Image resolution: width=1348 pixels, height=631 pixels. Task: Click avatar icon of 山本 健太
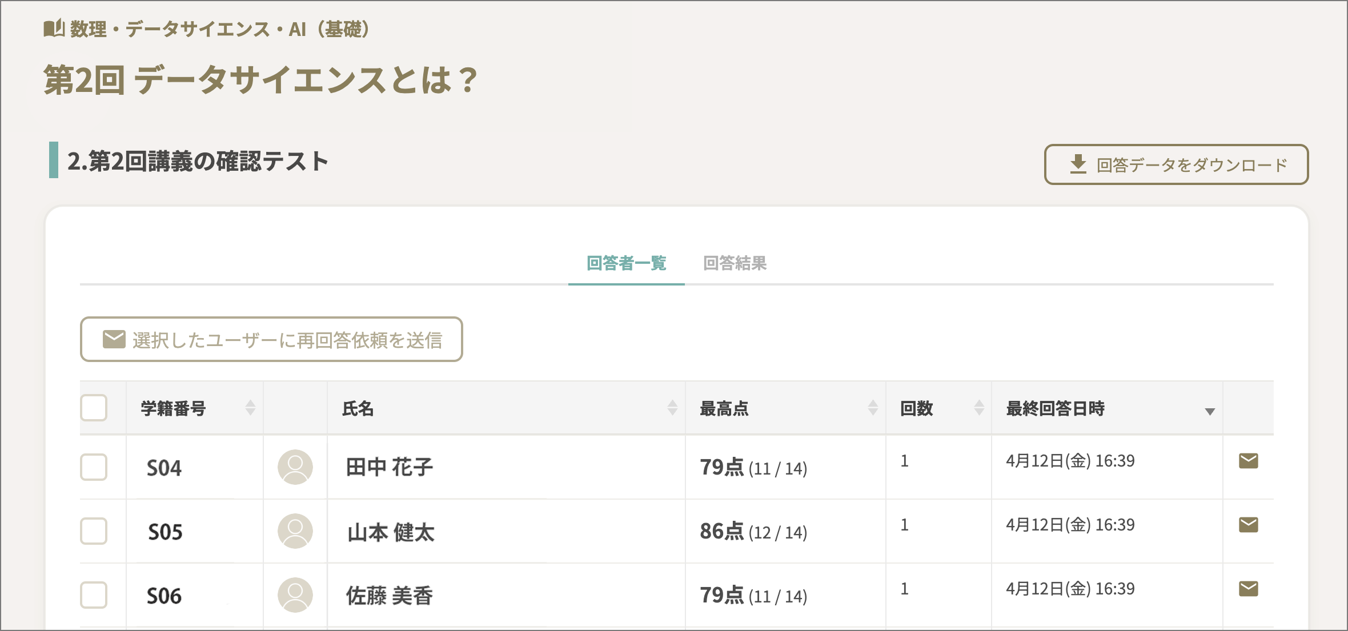[295, 531]
